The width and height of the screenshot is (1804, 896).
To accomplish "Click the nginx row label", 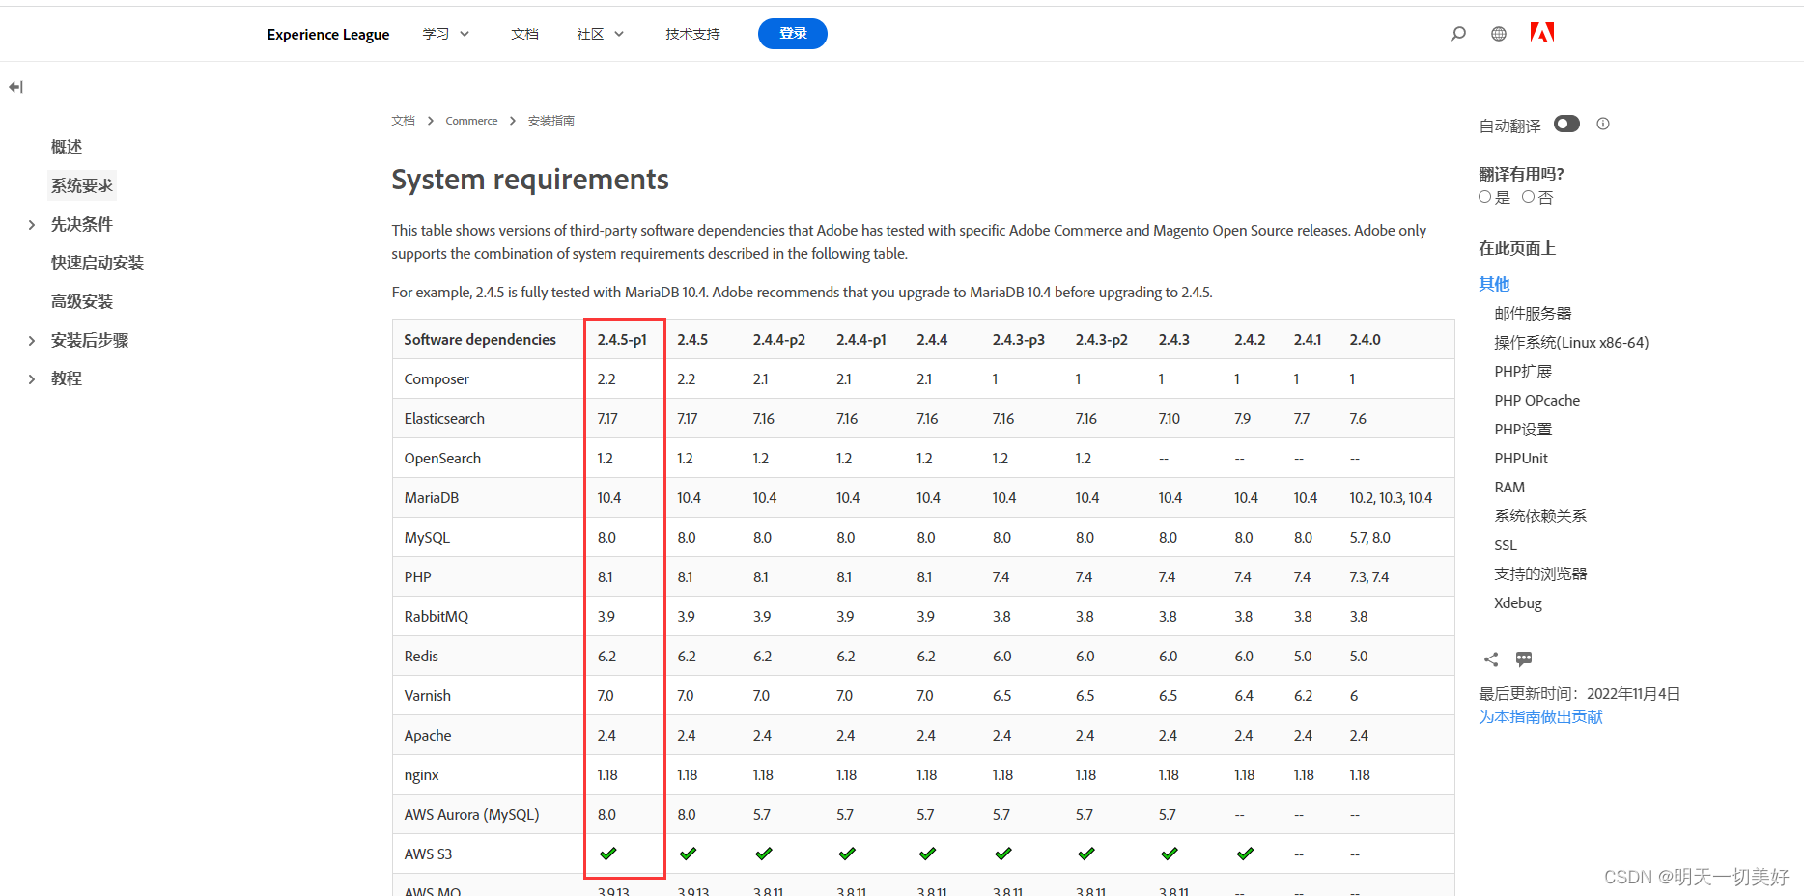I will pos(422,774).
